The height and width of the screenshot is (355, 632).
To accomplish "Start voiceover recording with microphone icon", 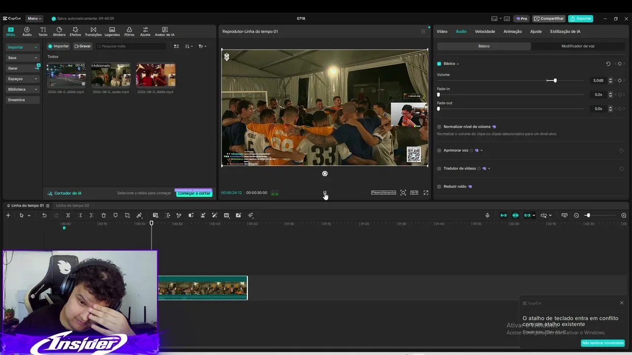I will pos(487,215).
